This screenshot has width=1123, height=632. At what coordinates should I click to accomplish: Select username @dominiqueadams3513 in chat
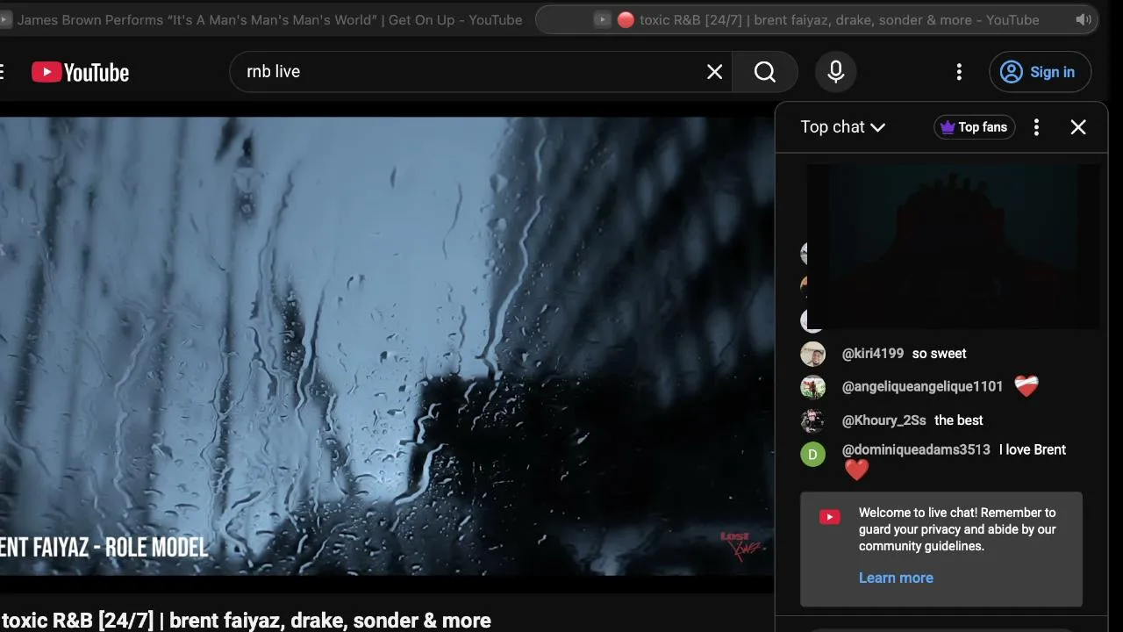(916, 449)
